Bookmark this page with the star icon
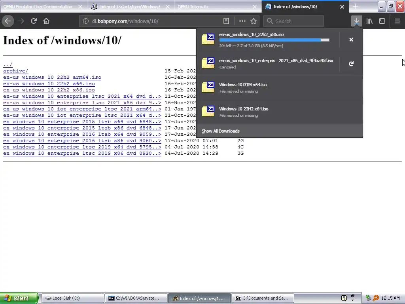The height and width of the screenshot is (304, 405). [x=254, y=21]
